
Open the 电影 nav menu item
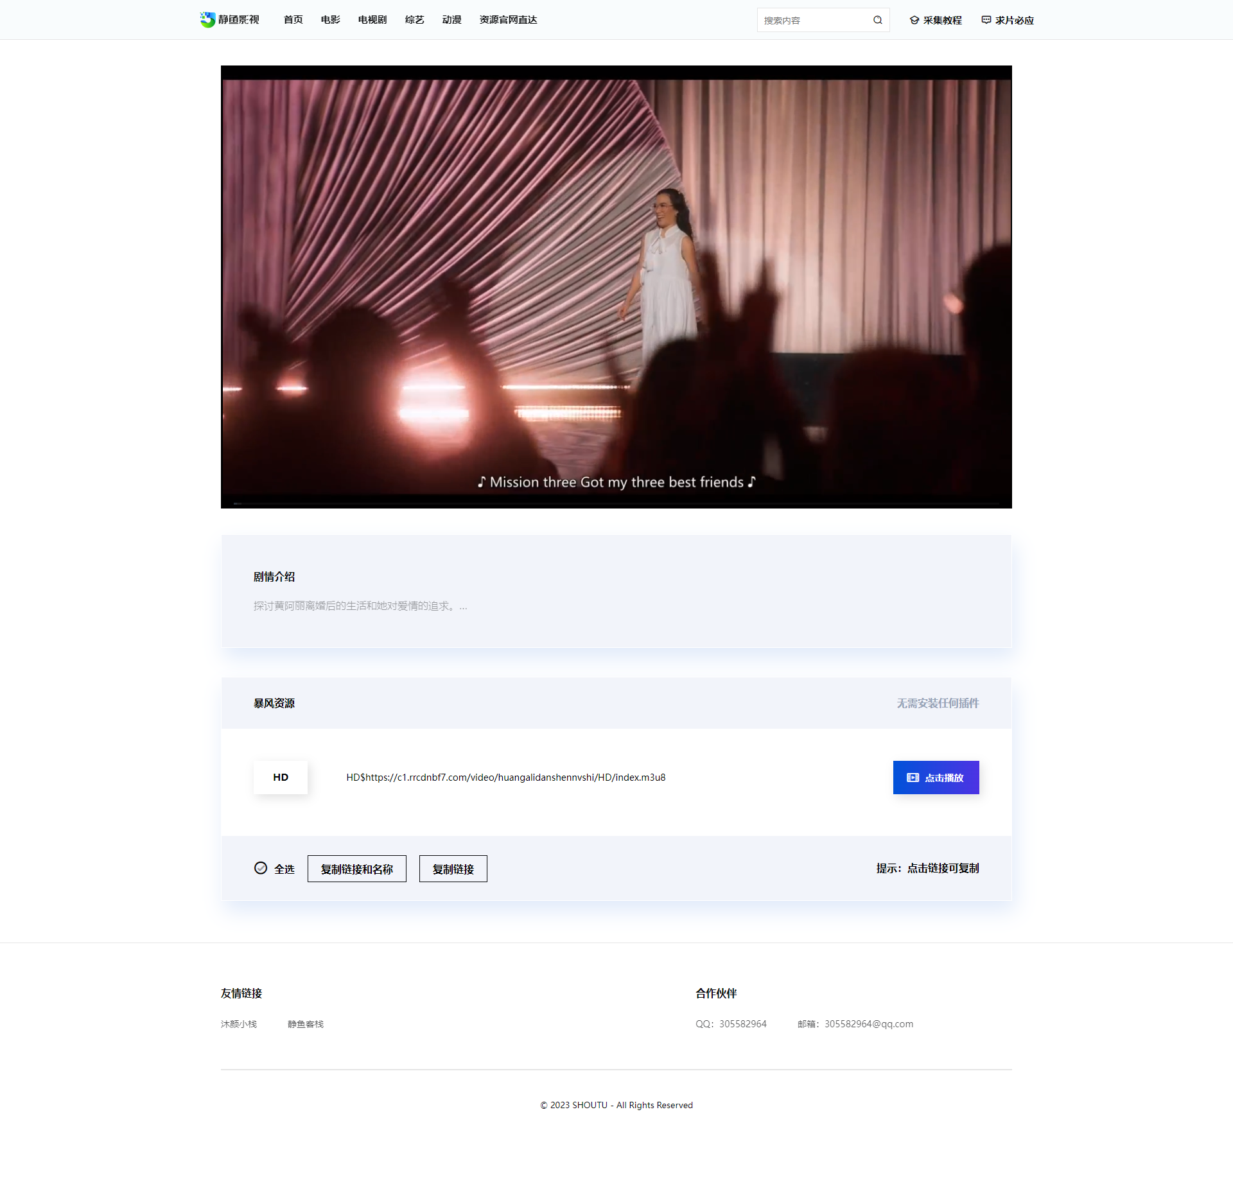(x=330, y=20)
